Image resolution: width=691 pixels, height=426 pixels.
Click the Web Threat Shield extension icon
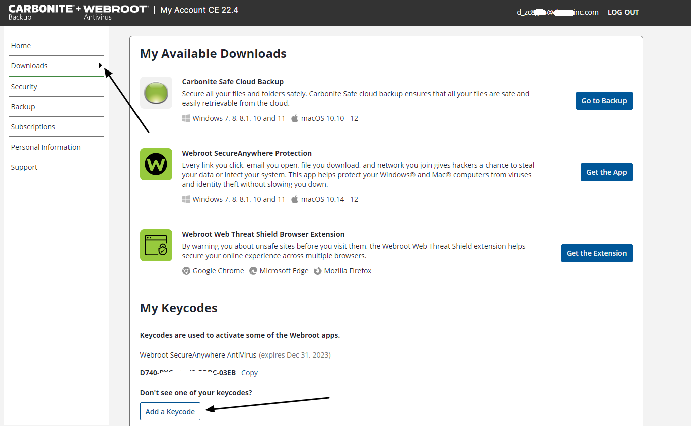pyautogui.click(x=156, y=245)
